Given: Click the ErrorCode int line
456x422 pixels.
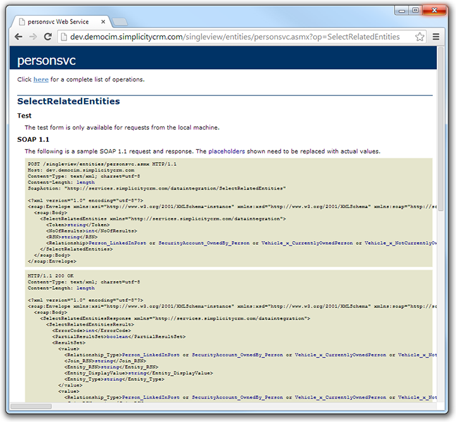Looking at the screenshot, I should [x=92, y=331].
